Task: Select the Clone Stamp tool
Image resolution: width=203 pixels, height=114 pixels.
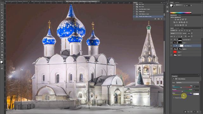Action: 2,27
